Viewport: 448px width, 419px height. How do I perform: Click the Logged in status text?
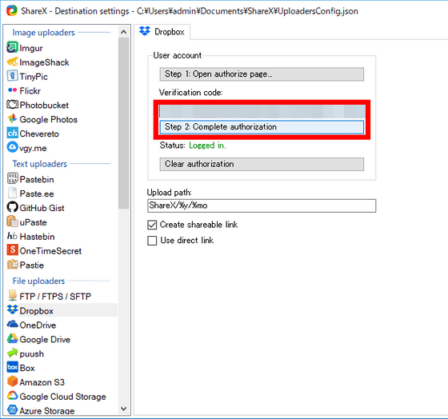207,146
